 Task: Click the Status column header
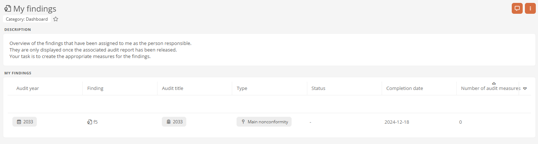pyautogui.click(x=319, y=89)
